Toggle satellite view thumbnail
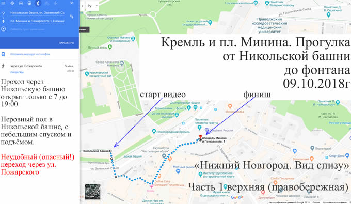The width and height of the screenshot is (351, 204). click(92, 192)
